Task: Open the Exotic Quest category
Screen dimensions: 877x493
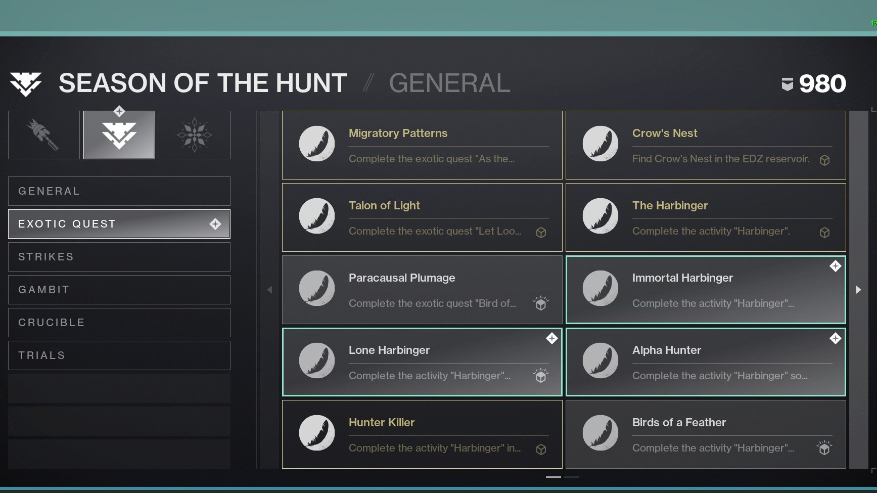Action: point(119,224)
